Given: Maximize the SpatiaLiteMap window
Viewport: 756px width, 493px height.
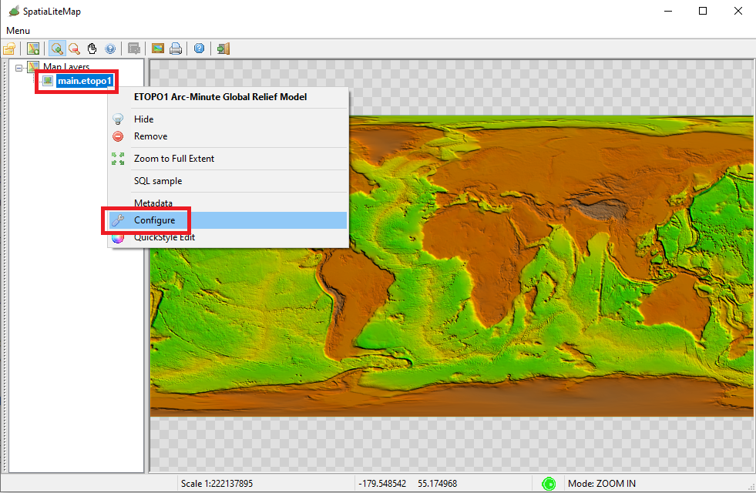Looking at the screenshot, I should click(x=703, y=11).
